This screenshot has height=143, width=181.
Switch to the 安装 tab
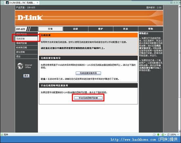tap(50, 29)
